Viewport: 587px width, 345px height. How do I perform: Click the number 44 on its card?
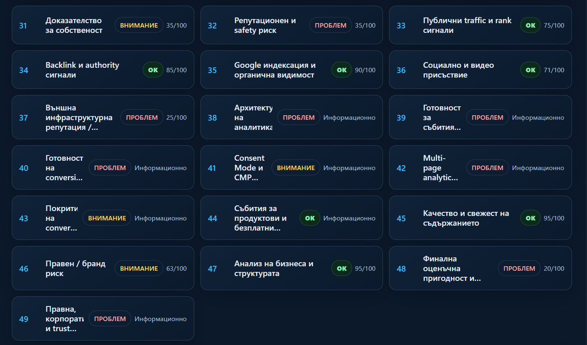[212, 218]
